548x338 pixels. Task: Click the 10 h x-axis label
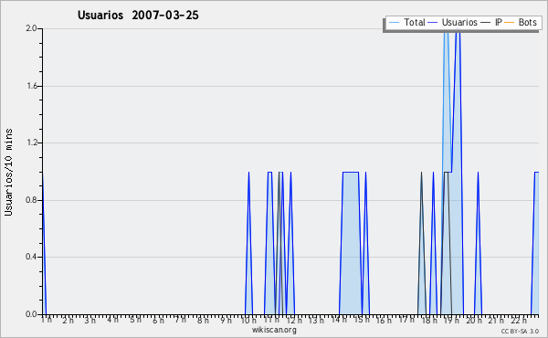tap(248, 320)
